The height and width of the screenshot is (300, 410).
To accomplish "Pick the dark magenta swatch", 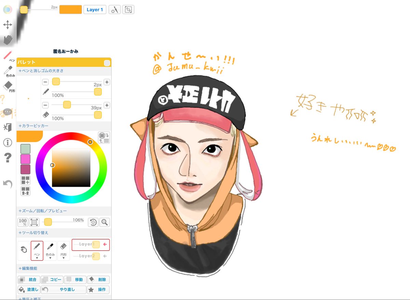I will 25,169.
